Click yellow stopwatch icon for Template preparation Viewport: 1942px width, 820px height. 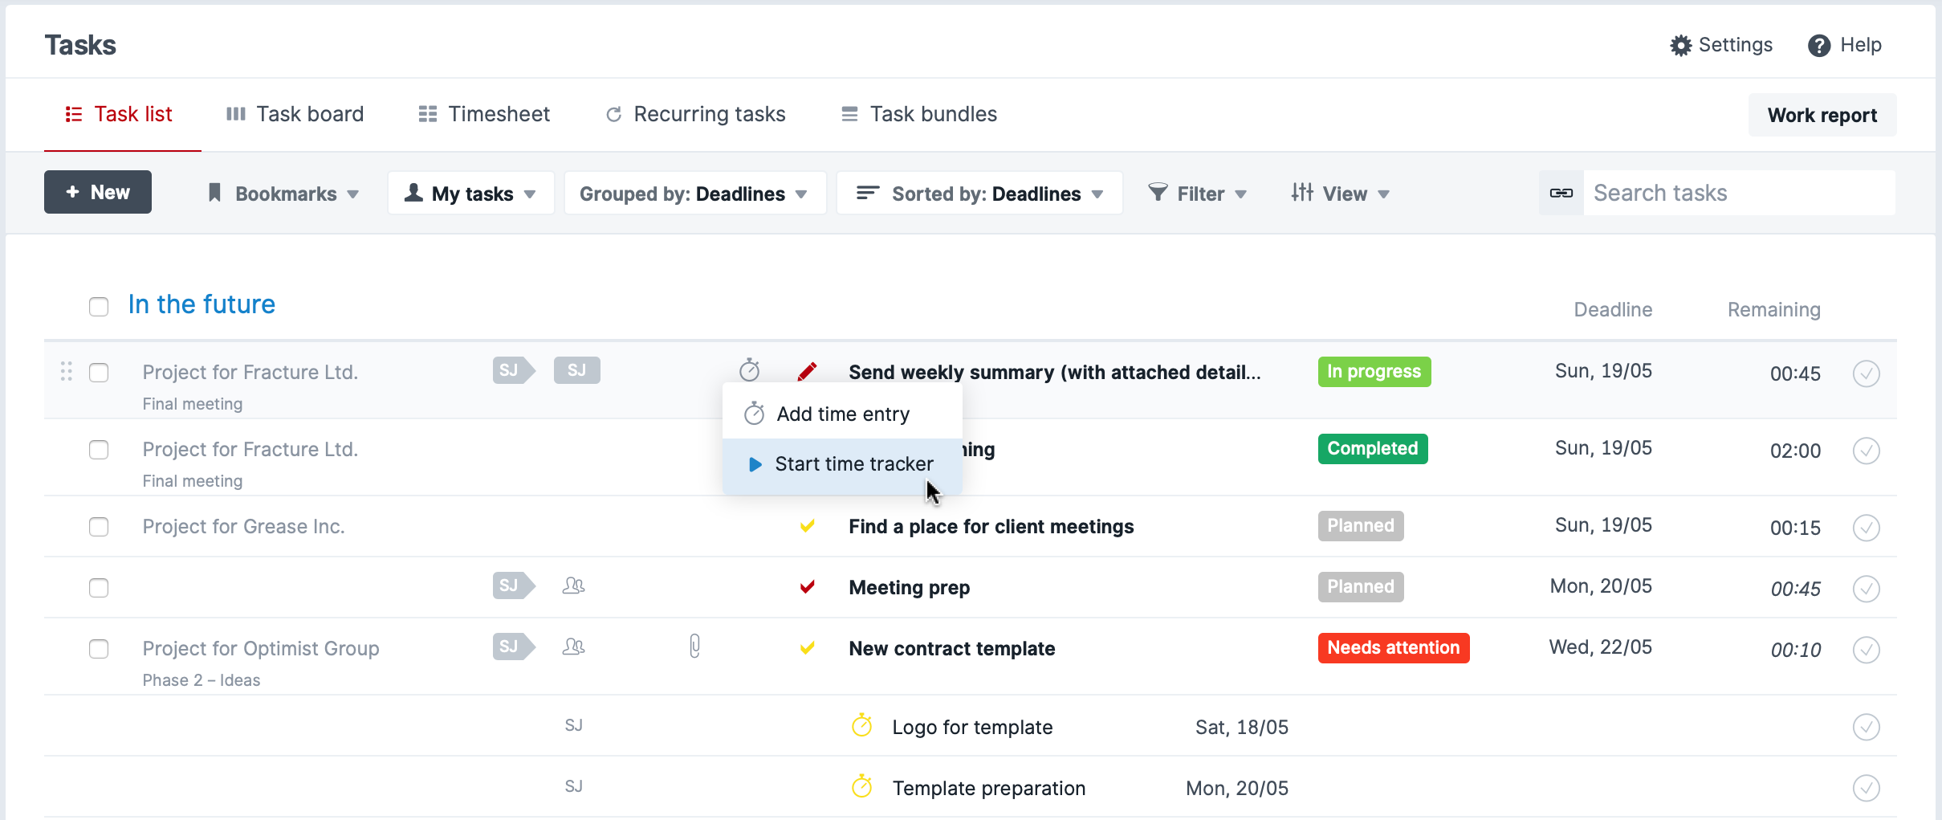tap(861, 786)
